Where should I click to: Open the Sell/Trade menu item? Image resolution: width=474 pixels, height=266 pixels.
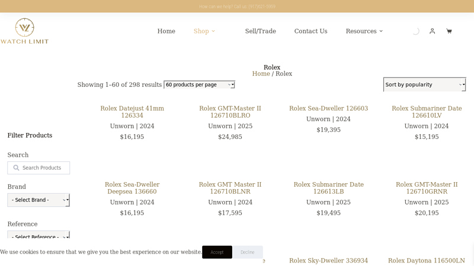click(x=260, y=31)
